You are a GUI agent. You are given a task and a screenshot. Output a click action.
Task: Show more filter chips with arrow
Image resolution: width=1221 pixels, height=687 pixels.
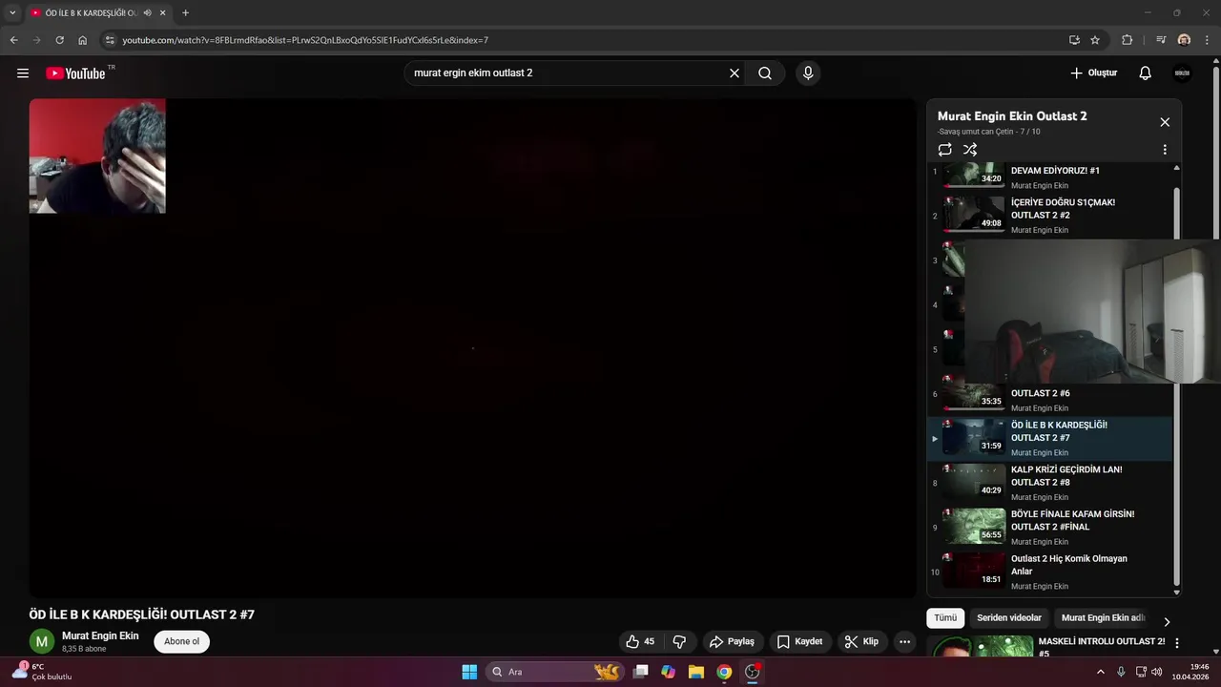coord(1166,621)
